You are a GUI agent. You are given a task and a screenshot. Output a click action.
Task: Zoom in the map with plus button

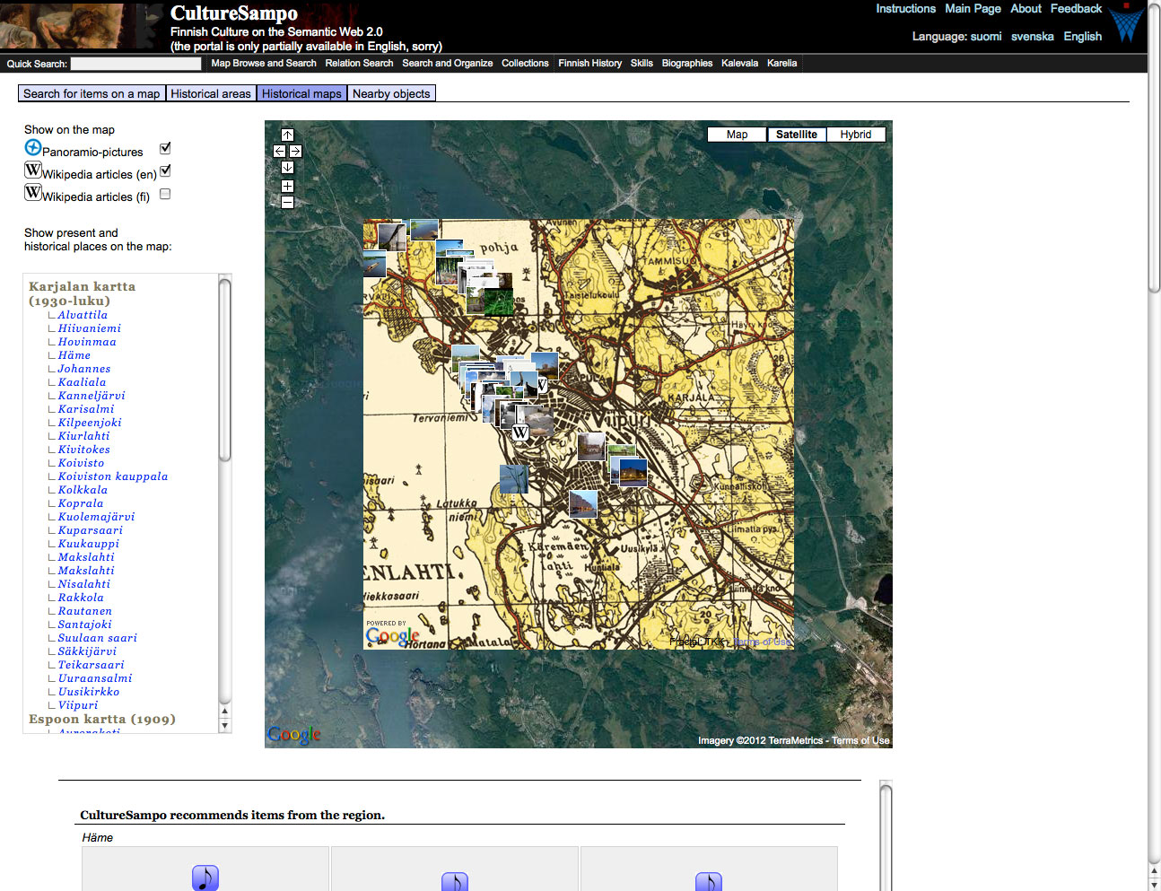287,186
